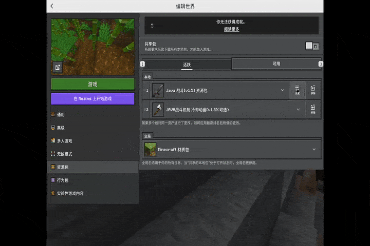370x246 pixels.
Task: Click the left bracket tab navigation icon
Action: pyautogui.click(x=142, y=64)
